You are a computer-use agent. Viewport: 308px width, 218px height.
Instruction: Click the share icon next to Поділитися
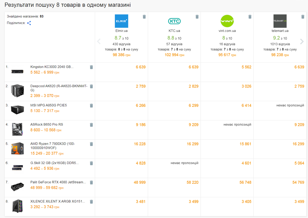click(29, 23)
